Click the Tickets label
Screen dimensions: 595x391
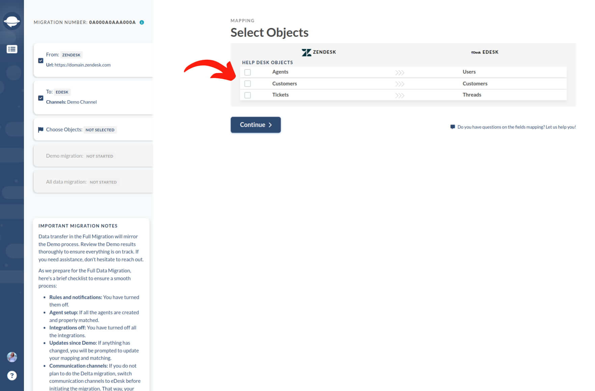(x=280, y=95)
